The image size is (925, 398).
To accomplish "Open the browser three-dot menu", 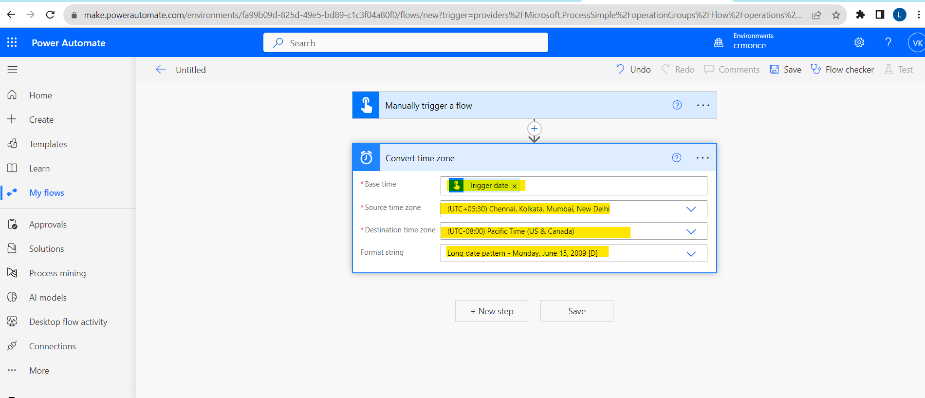I will pyautogui.click(x=918, y=15).
